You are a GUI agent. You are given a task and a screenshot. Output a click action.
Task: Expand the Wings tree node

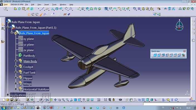(16, 83)
